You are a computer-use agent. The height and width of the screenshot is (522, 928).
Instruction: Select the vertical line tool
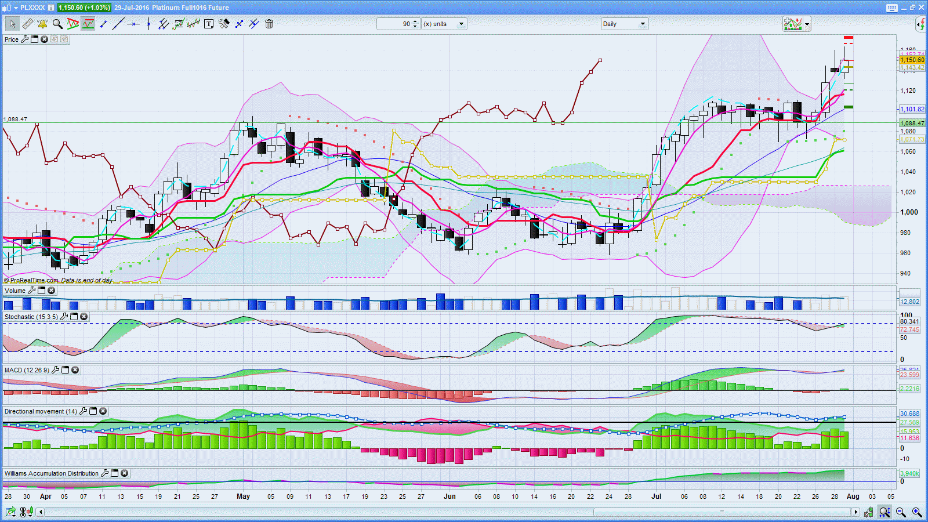point(148,24)
